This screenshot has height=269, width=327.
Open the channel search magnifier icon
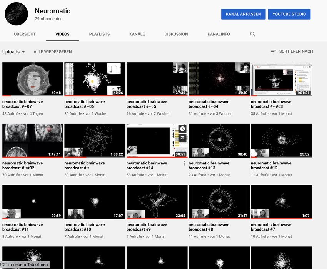[x=252, y=34]
